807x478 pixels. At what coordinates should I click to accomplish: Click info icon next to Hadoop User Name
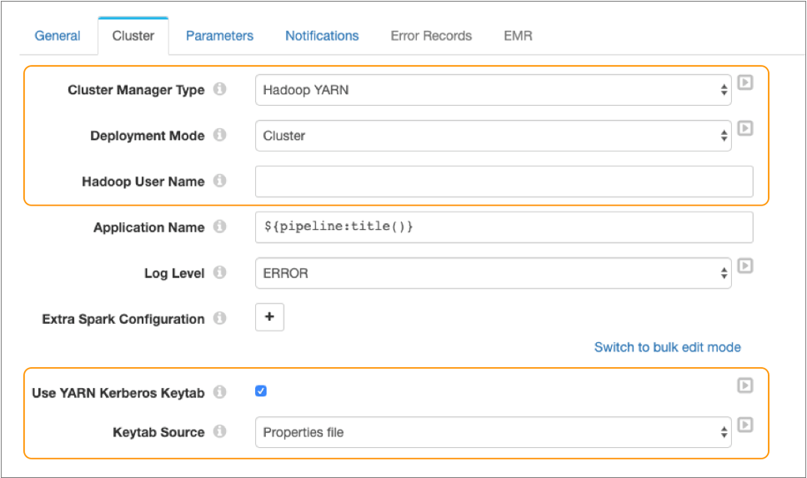tap(220, 181)
